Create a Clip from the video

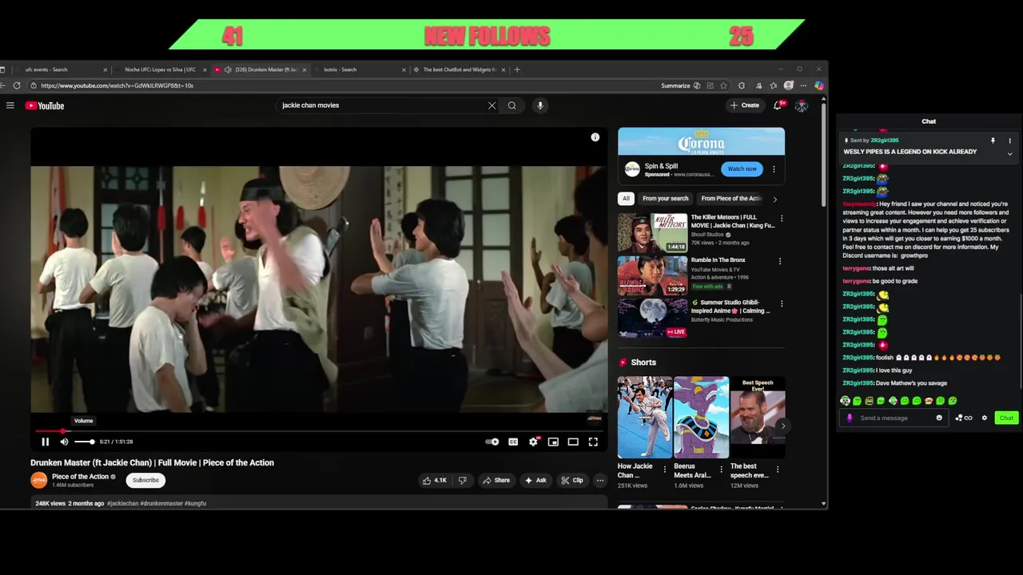point(572,480)
